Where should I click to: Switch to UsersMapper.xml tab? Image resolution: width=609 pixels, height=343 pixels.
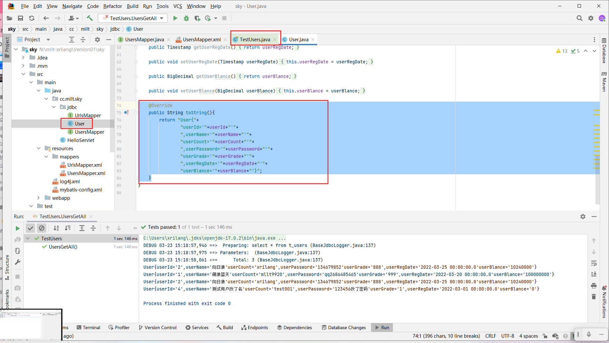(202, 40)
